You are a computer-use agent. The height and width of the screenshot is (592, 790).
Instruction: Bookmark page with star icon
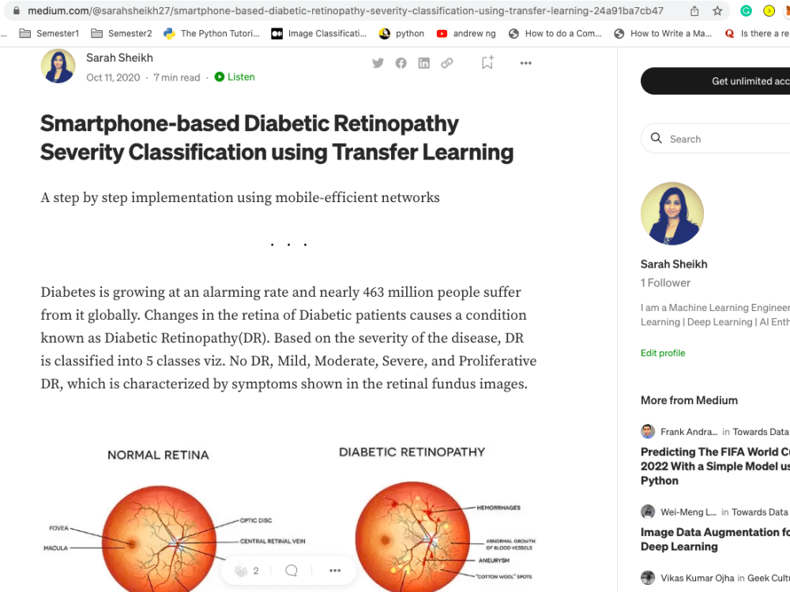click(717, 10)
